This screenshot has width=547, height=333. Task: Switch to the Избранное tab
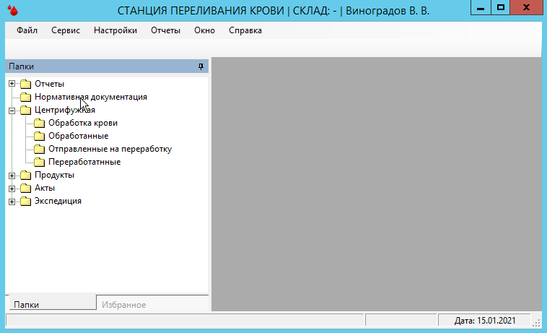click(x=123, y=305)
